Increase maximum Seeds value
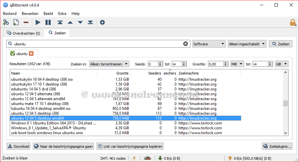The width and height of the screenshot is (299, 162). click(x=184, y=63)
